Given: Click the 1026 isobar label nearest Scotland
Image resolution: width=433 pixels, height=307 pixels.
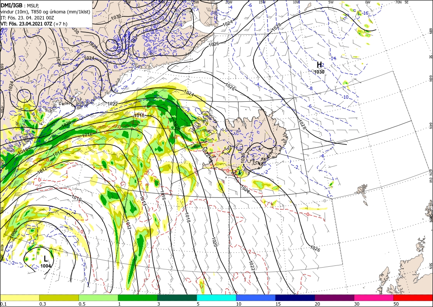Looking at the screenshot, I should coord(315,249).
